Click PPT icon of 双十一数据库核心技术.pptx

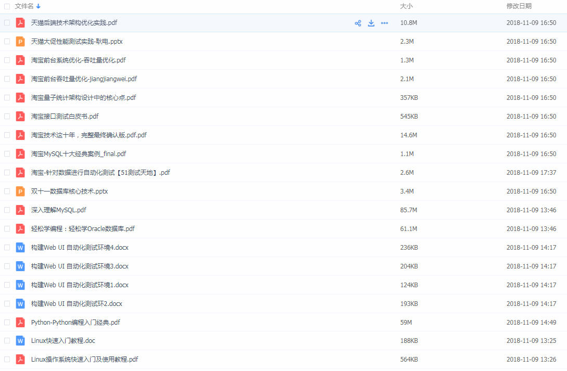click(20, 191)
